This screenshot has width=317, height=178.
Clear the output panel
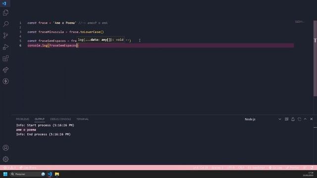tap(286, 119)
